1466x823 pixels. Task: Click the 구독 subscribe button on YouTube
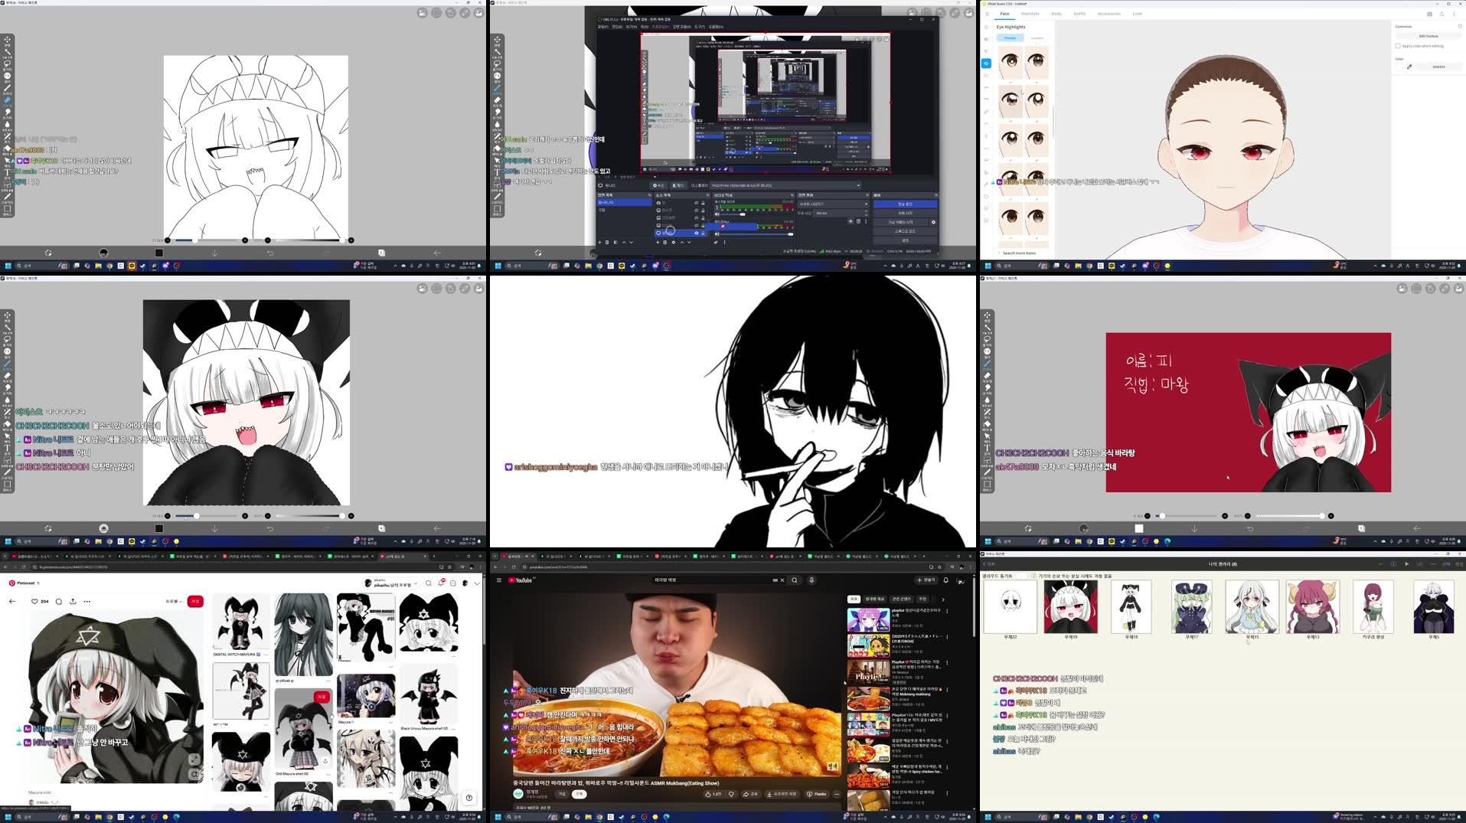579,794
